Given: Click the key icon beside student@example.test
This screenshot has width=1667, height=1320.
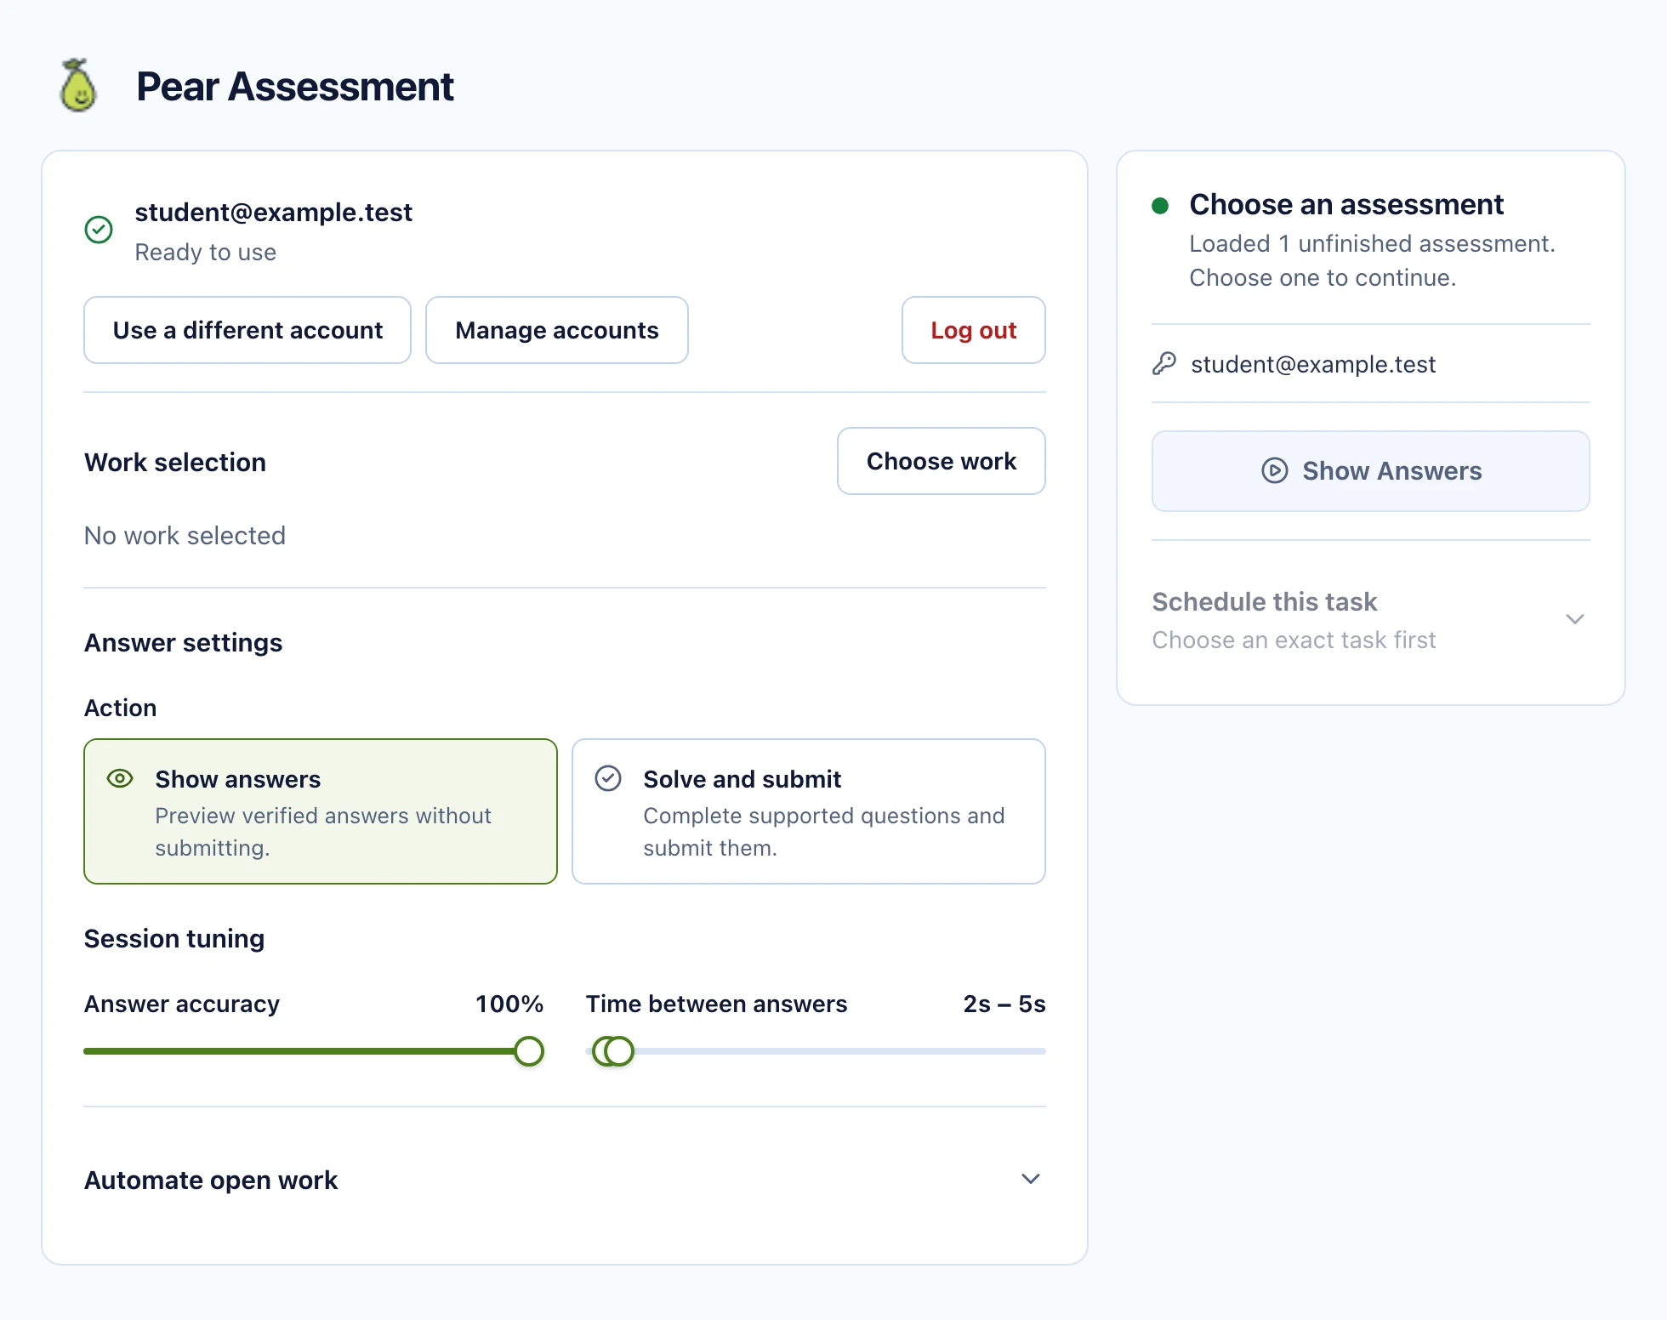Looking at the screenshot, I should click(x=1164, y=364).
